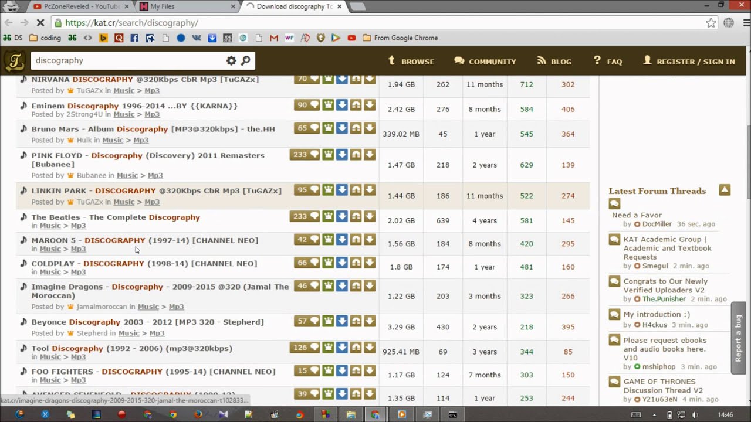
Task: Open the Gmail bookmark icon
Action: coord(273,38)
